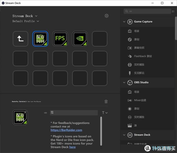This screenshot has width=177, height=153.
Task: Collapse the OBS Studio category
Action: [124, 82]
